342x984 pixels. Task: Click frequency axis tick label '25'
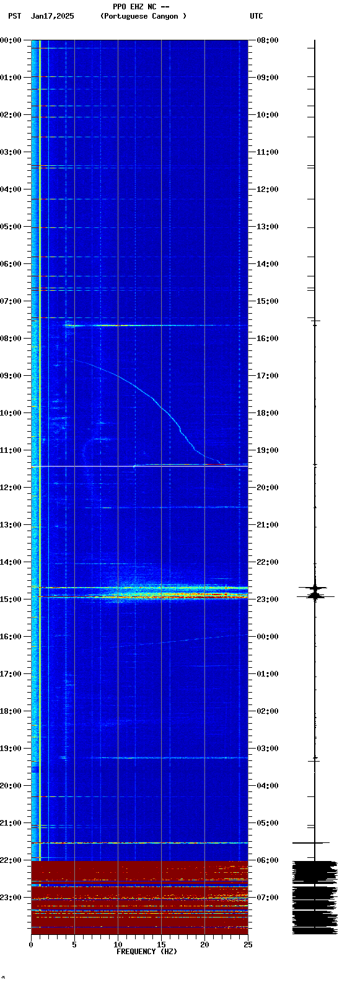tap(248, 945)
